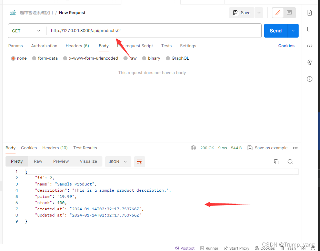This screenshot has height=251, width=320.
Task: Copy response with the copy icon
Action: [277, 162]
